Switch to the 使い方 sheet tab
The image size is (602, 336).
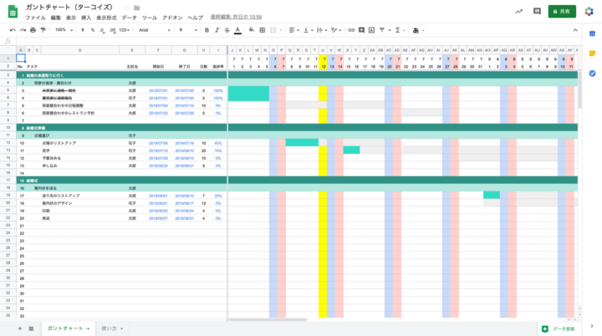pos(110,328)
